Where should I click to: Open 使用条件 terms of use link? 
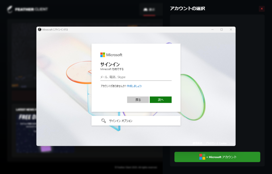[x=197, y=143]
